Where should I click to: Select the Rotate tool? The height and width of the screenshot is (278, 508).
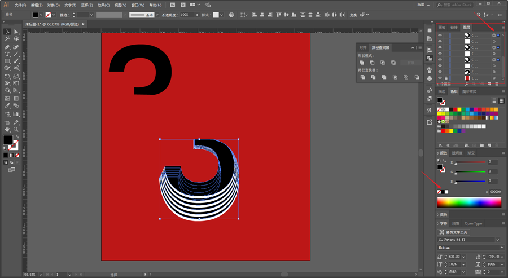click(x=7, y=76)
